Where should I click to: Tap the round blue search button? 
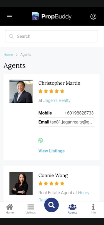point(51,205)
